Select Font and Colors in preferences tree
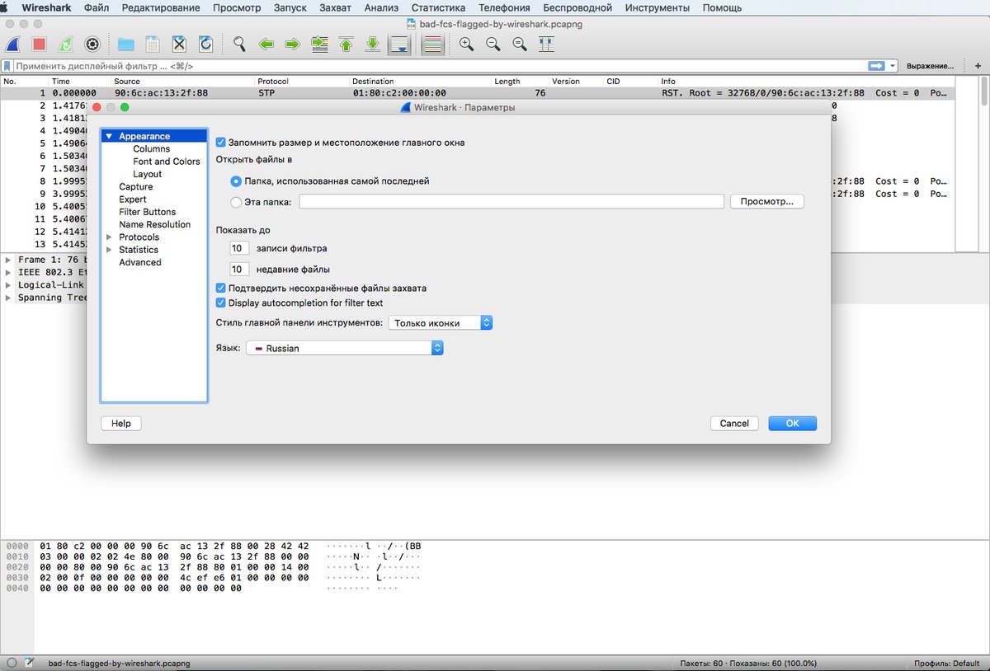Viewport: 990px width, 671px height. 167,162
